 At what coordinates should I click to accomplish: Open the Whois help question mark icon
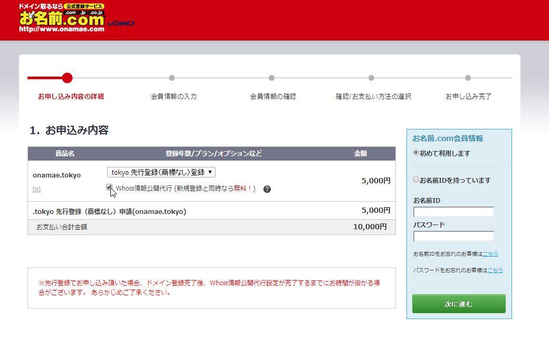coord(267,189)
